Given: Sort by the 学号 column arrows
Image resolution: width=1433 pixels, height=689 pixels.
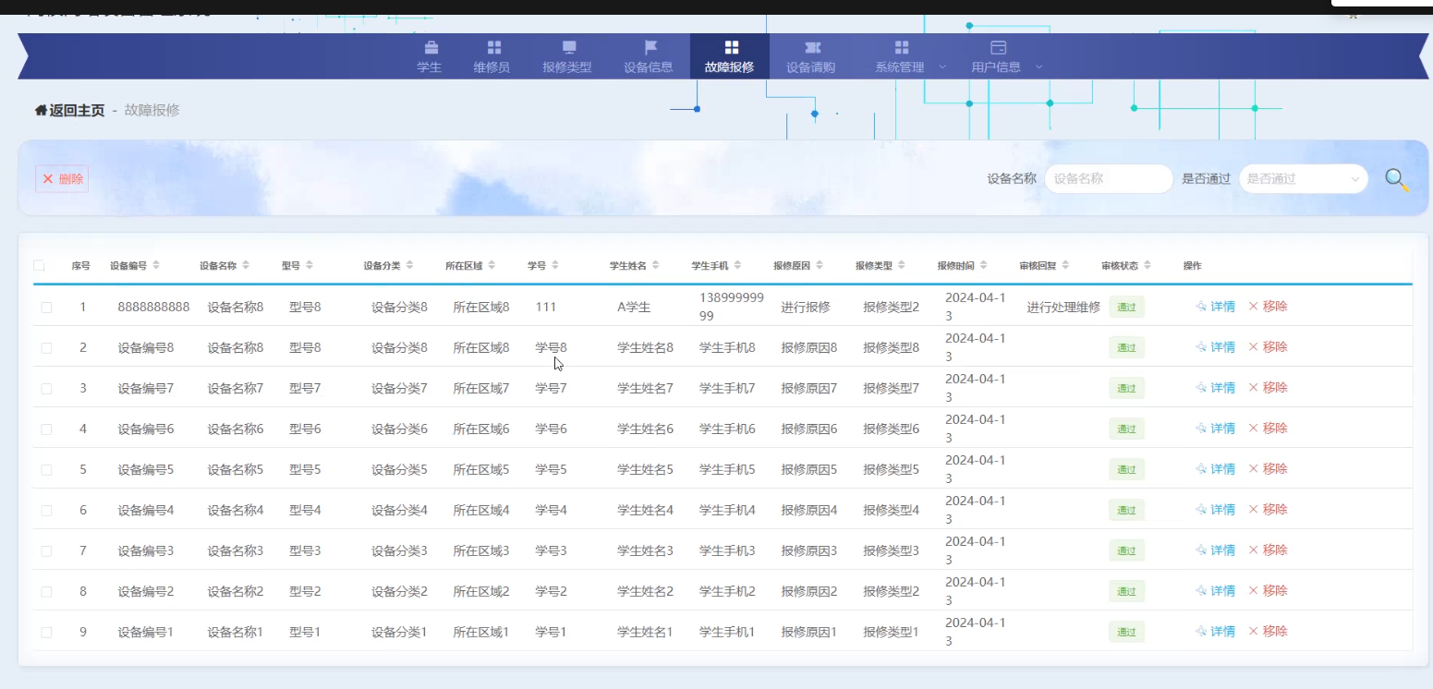Looking at the screenshot, I should [x=555, y=265].
